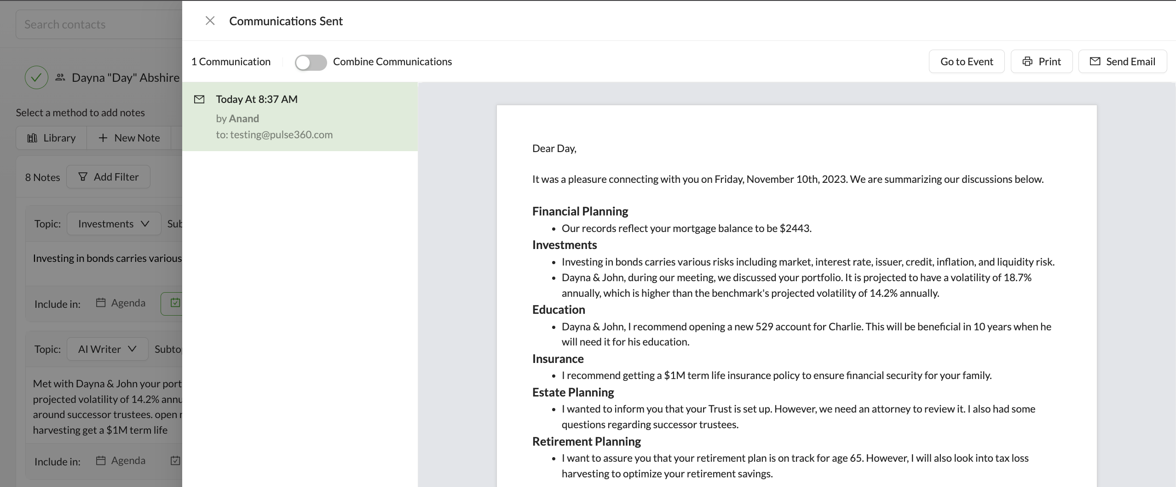Click the people icon next to Dayna Abshire
Viewport: 1176px width, 487px height.
(x=60, y=77)
